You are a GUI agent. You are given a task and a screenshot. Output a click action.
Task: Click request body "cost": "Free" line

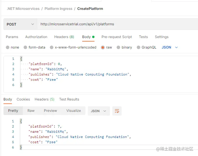pyautogui.click(x=43, y=80)
